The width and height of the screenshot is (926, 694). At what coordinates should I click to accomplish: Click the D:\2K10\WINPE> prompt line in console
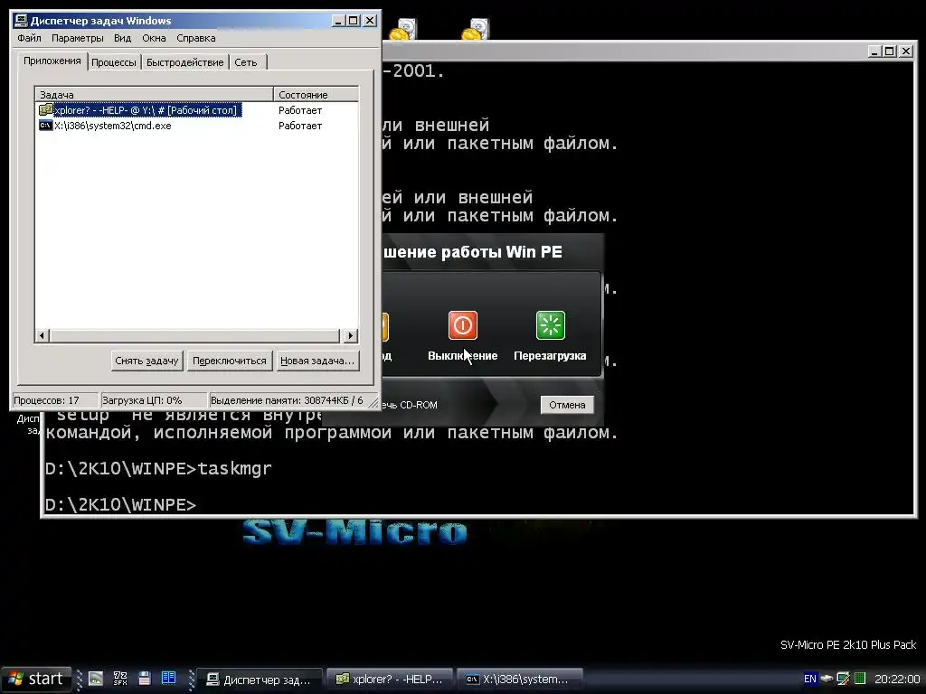point(120,505)
